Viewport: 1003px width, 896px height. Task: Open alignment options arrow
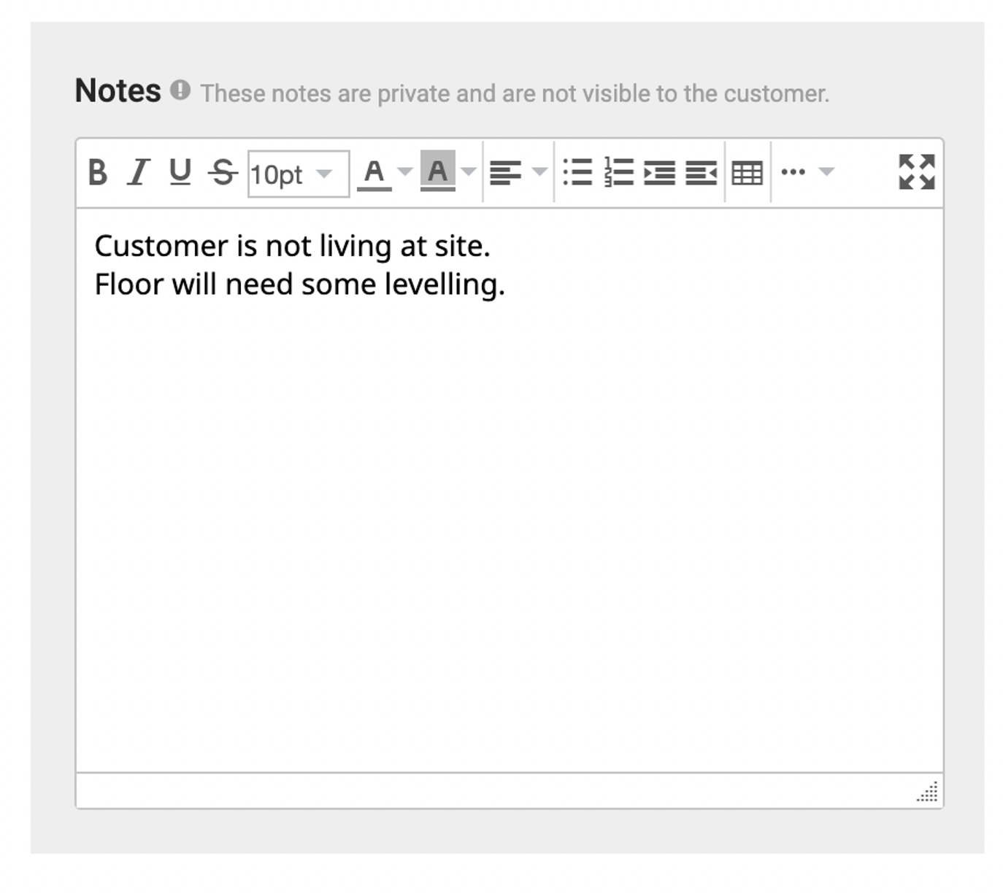539,172
